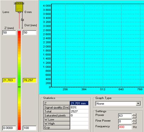Image resolution: width=144 pixels, height=132 pixels.
Task: Click the bottom Z field showing 0.0000
Action: pos(9,128)
